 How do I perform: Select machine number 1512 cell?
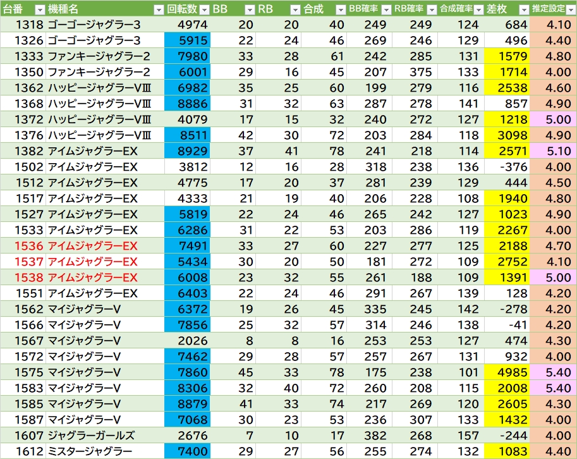pyautogui.click(x=23, y=183)
